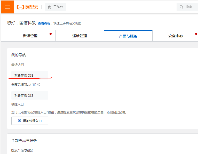This screenshot has height=154, width=198.
Task: Click the 最近访问 label
Action: click(x=18, y=65)
